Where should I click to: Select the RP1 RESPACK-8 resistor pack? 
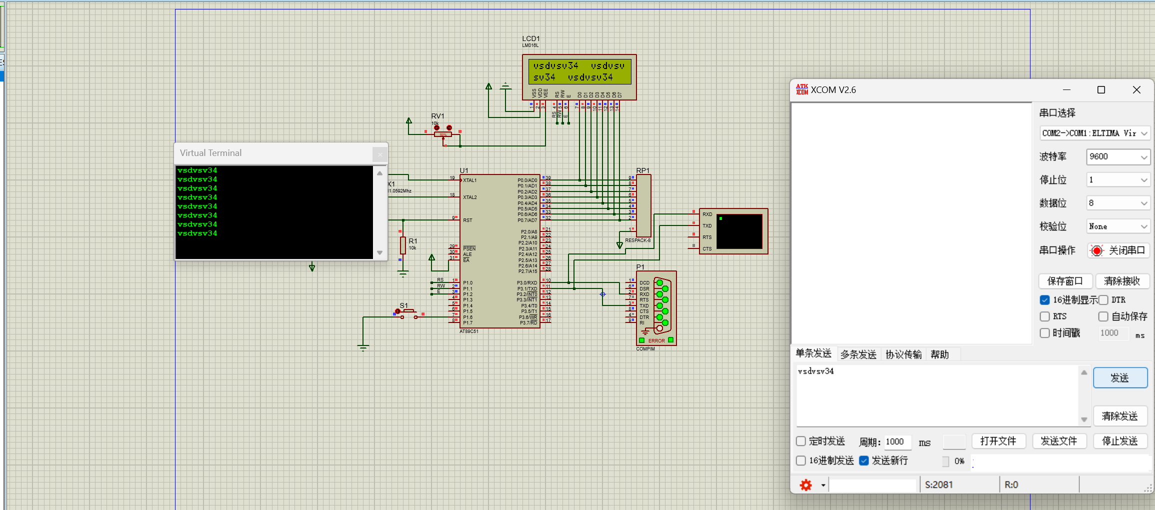pos(643,205)
